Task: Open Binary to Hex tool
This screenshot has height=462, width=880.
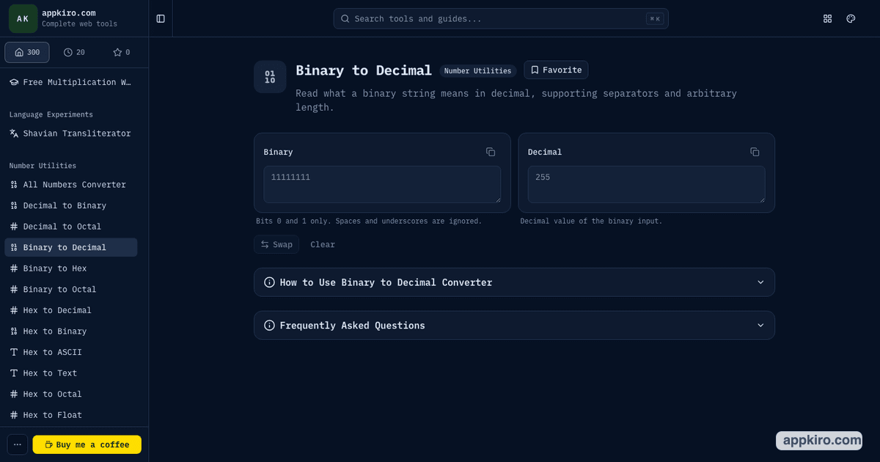Action: pos(71,268)
